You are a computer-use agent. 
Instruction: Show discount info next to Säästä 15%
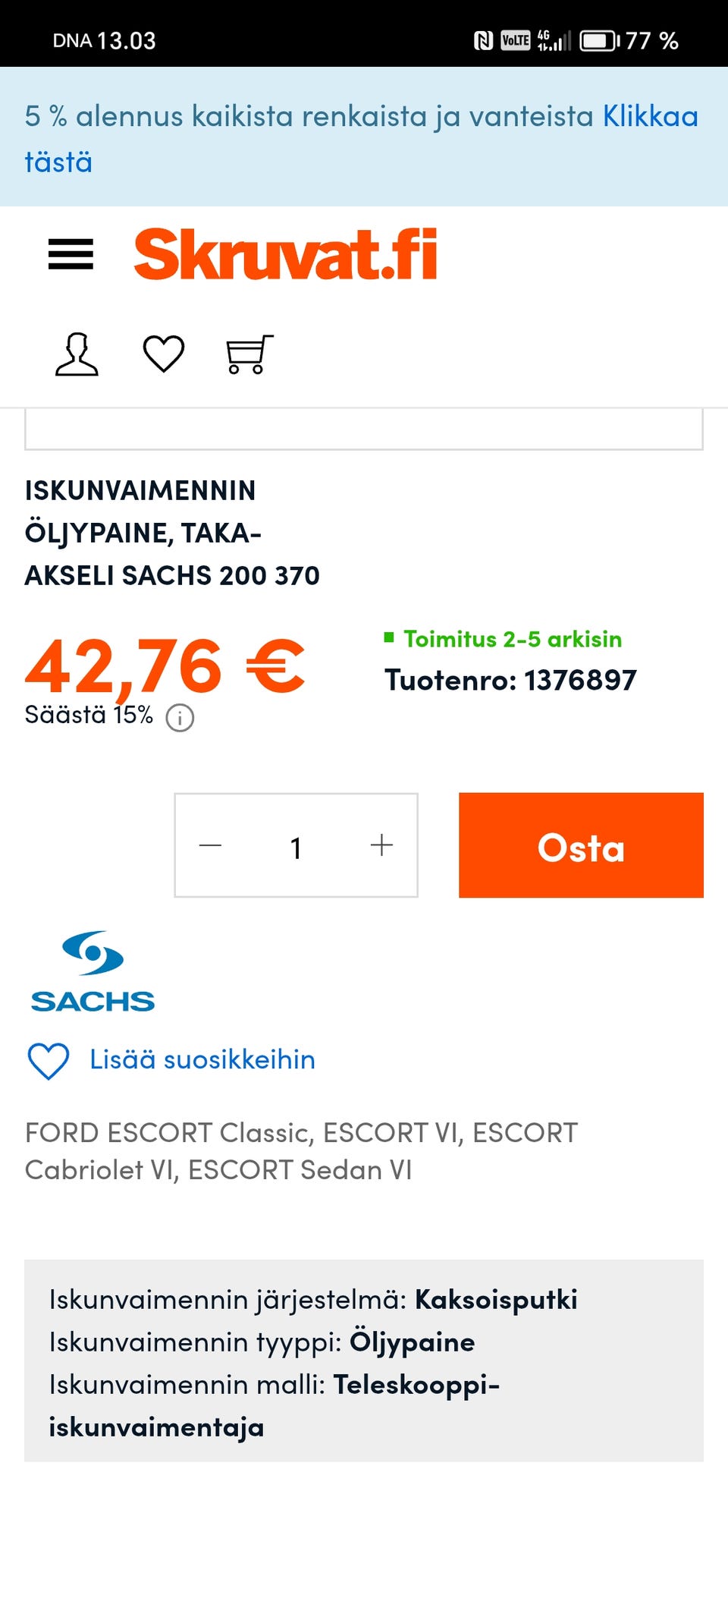180,717
